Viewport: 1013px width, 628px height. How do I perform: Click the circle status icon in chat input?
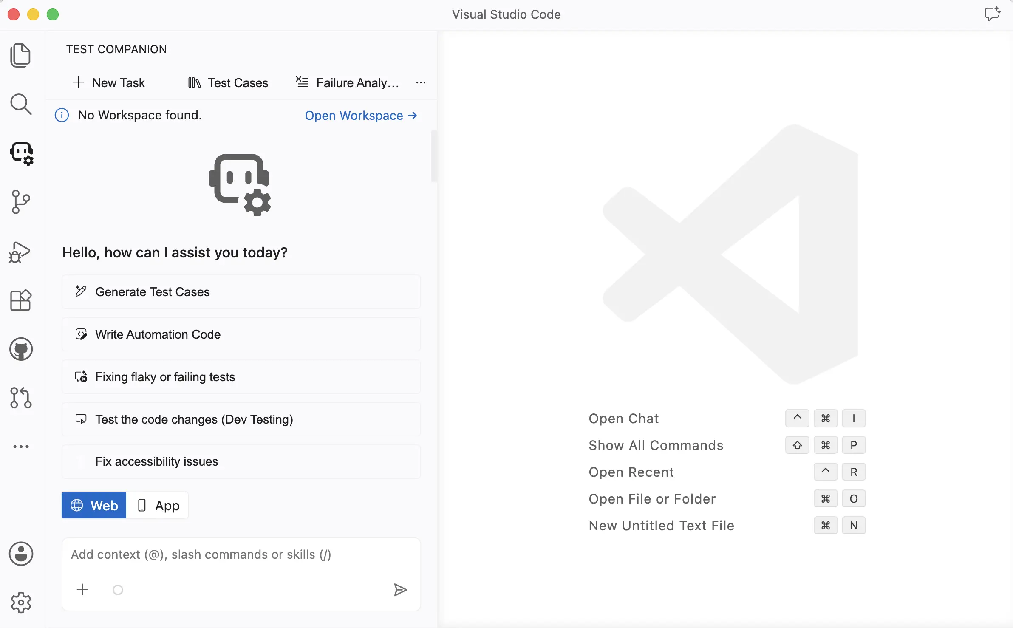[118, 590]
